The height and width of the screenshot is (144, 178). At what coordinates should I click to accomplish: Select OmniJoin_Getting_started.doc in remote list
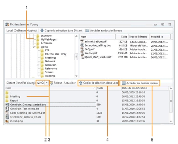pyautogui.click(x=28, y=105)
